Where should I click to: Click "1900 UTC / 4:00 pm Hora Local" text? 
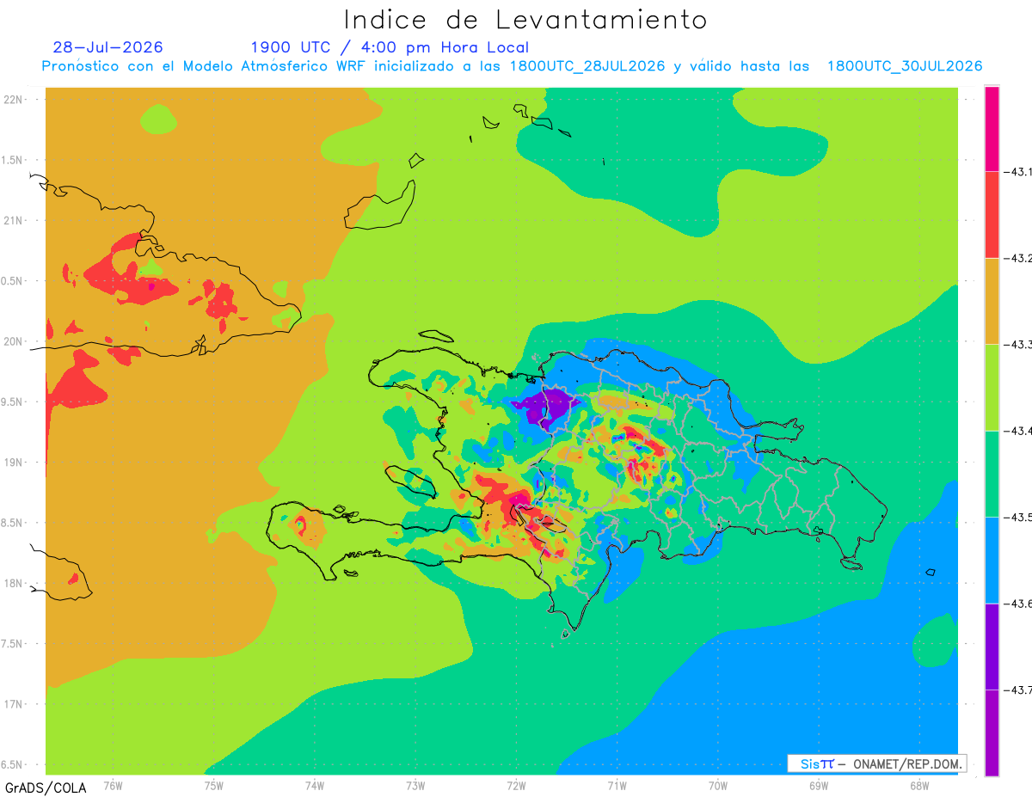(390, 47)
